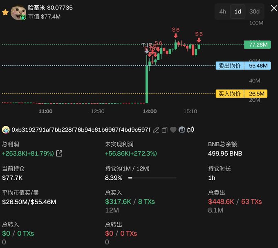Click the current holding $77.7K
This screenshot has height=248, width=278.
click(x=12, y=178)
